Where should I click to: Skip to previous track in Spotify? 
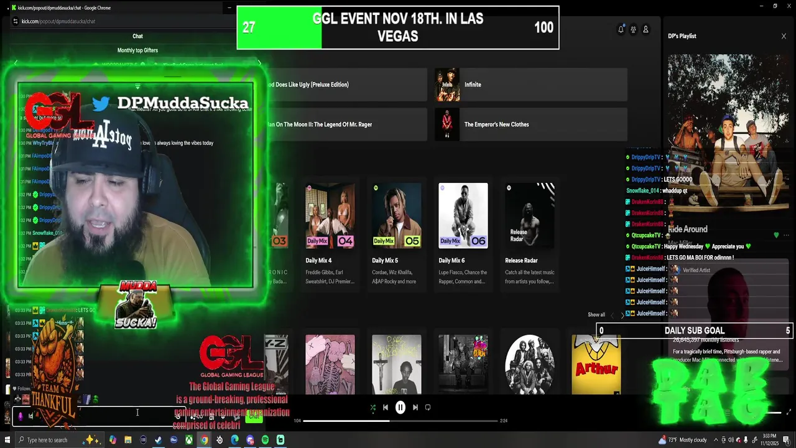(386, 408)
